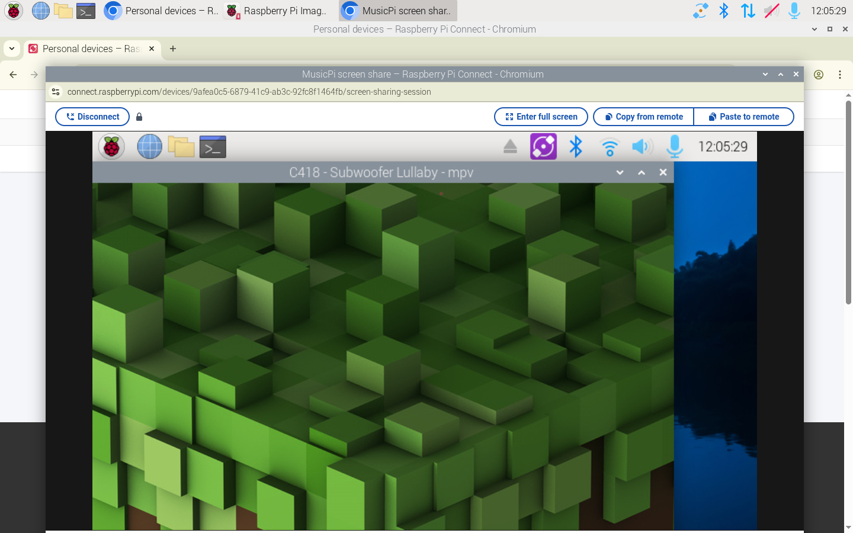This screenshot has height=533, width=853.
Task: Open a terminal on the remote Pi
Action: tap(212, 146)
